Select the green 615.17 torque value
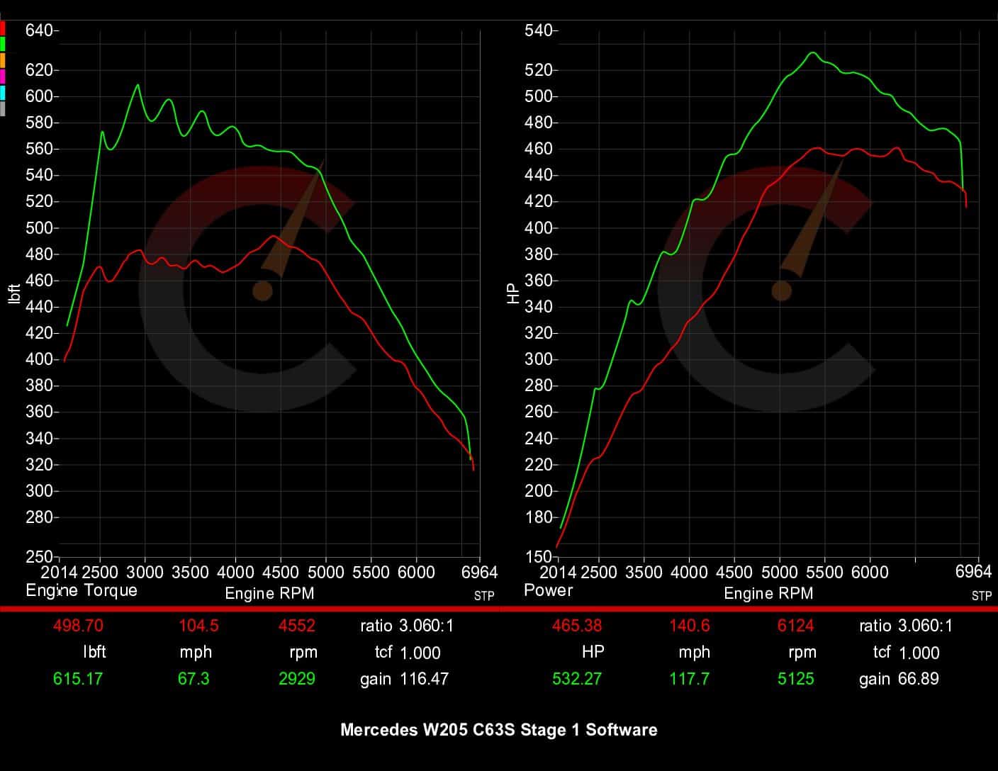Viewport: 998px width, 771px height. click(78, 679)
